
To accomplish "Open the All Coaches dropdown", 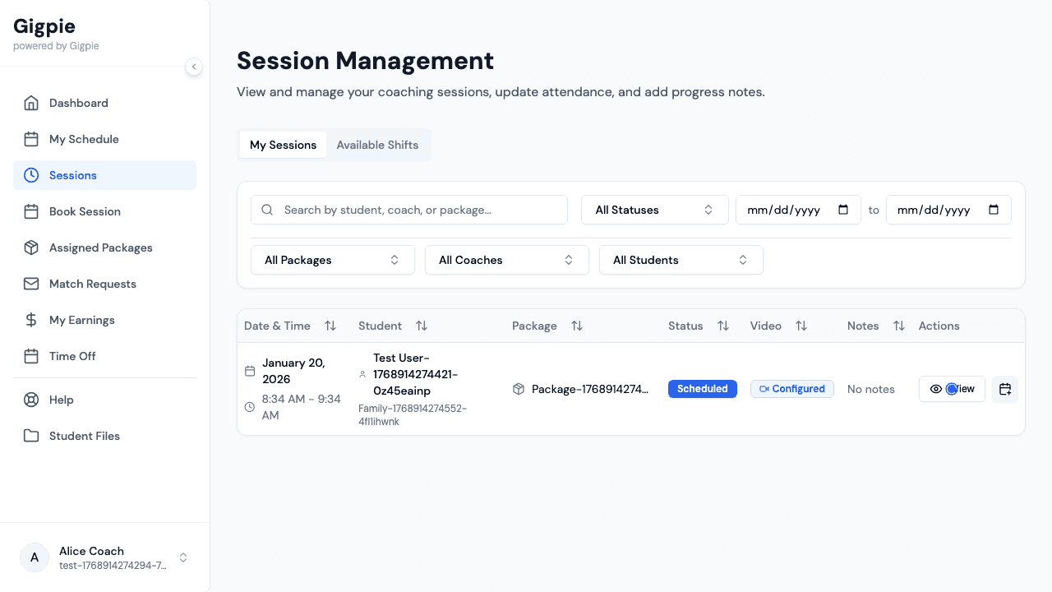I will click(x=506, y=260).
